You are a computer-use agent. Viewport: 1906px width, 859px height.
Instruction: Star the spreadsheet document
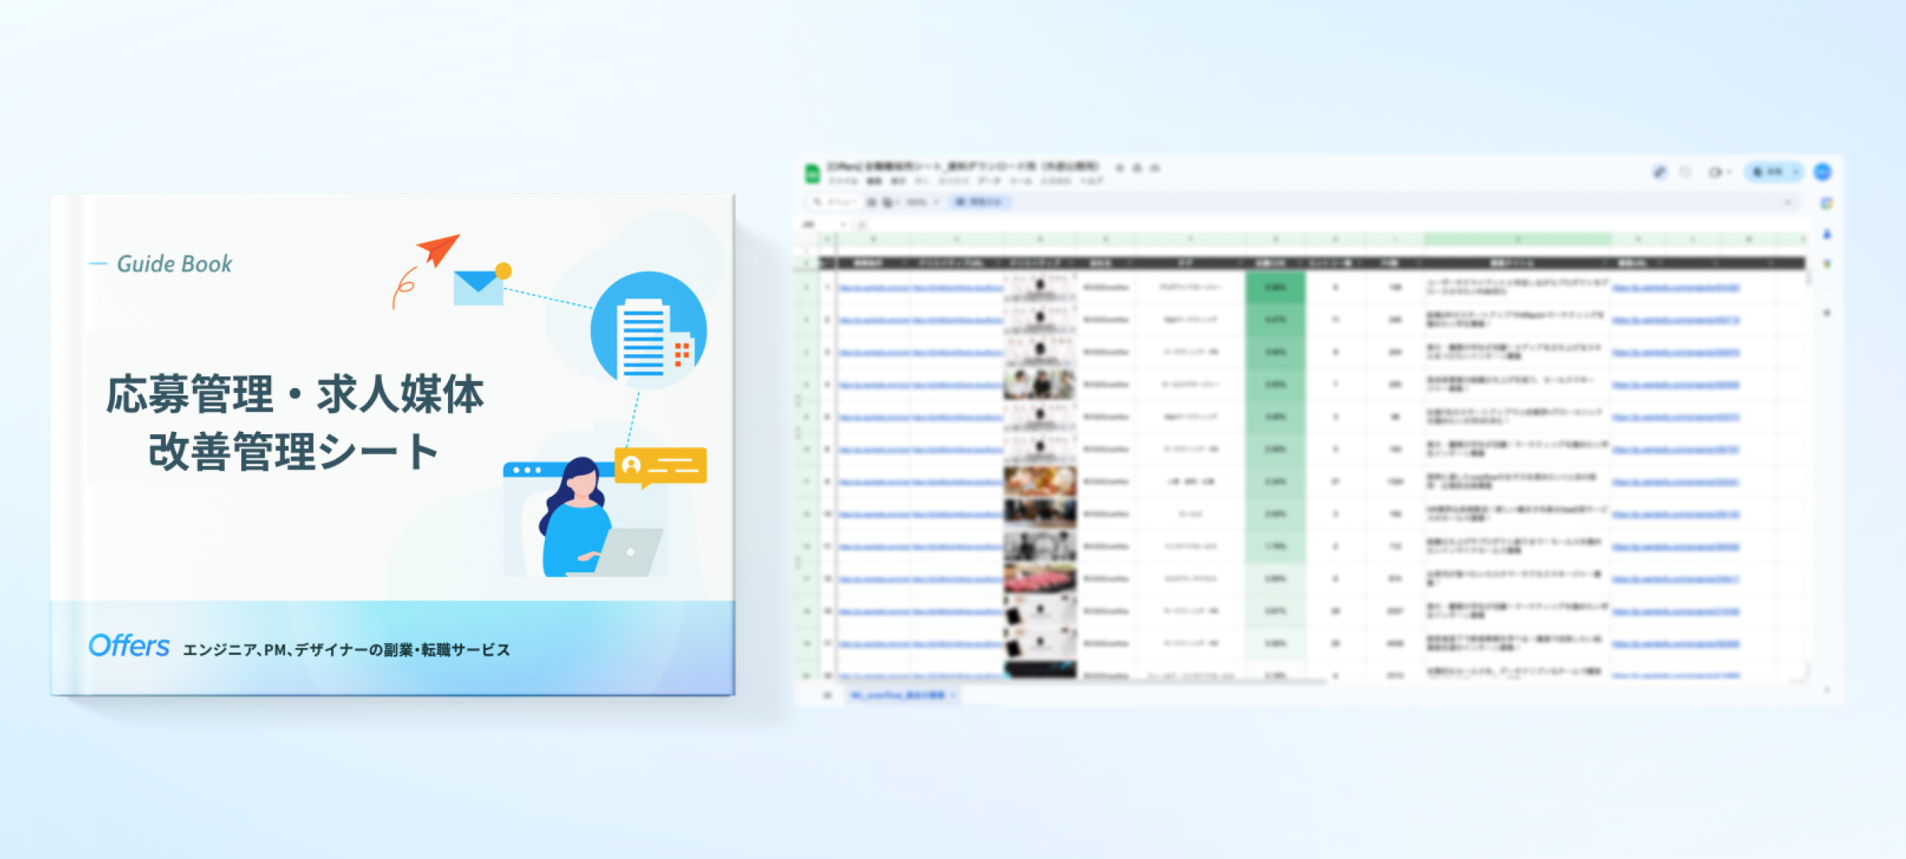(x=1120, y=168)
